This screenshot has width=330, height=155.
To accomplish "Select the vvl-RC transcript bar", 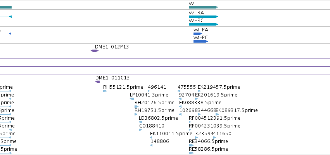I will pos(203,24).
